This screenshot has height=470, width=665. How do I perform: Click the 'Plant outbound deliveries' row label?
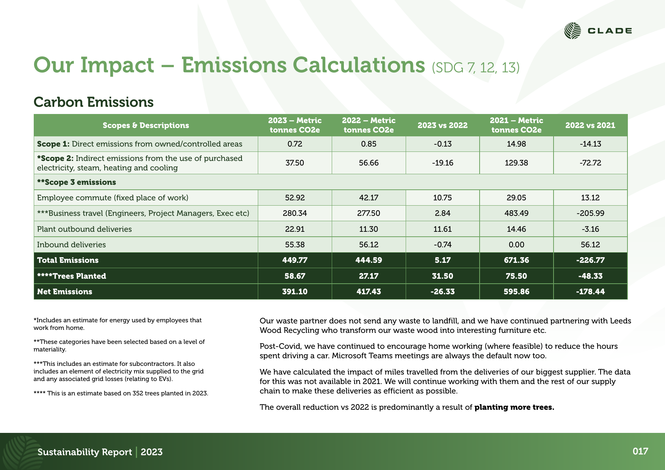tap(84, 229)
